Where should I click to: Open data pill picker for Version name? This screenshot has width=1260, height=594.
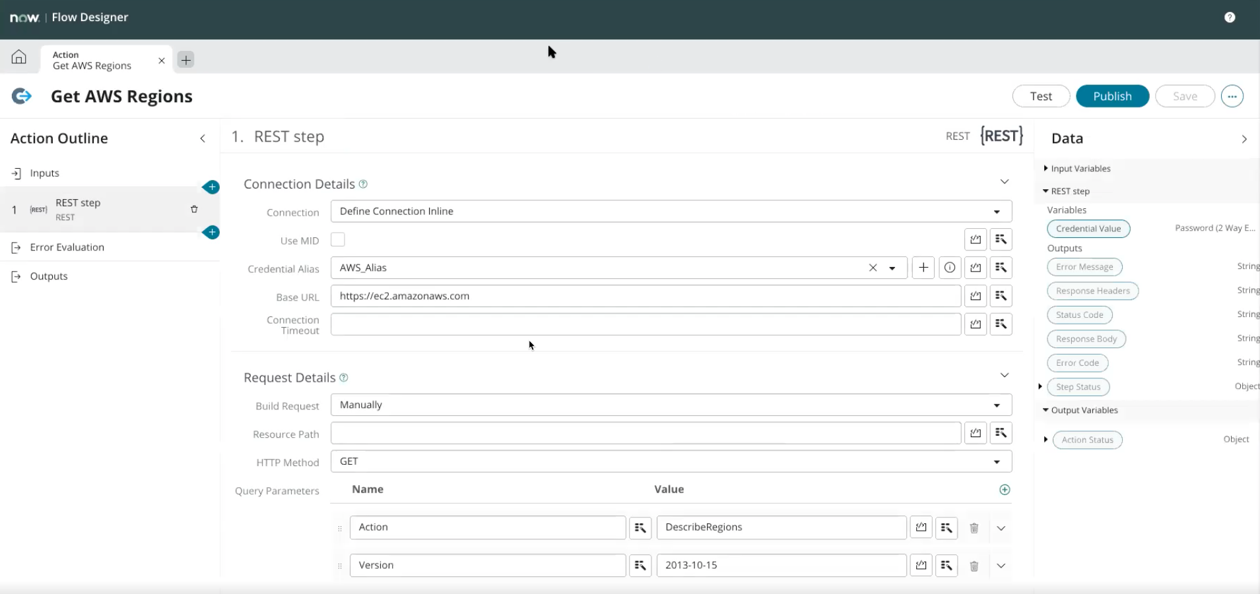(x=640, y=566)
